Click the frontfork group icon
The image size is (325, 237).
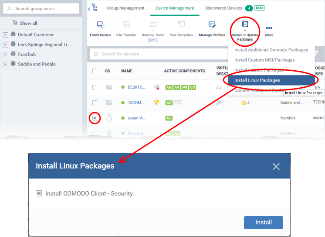13,53
